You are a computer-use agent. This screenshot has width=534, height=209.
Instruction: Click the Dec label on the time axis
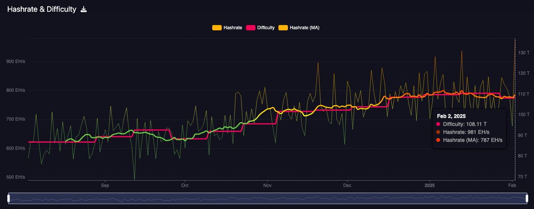(x=348, y=185)
